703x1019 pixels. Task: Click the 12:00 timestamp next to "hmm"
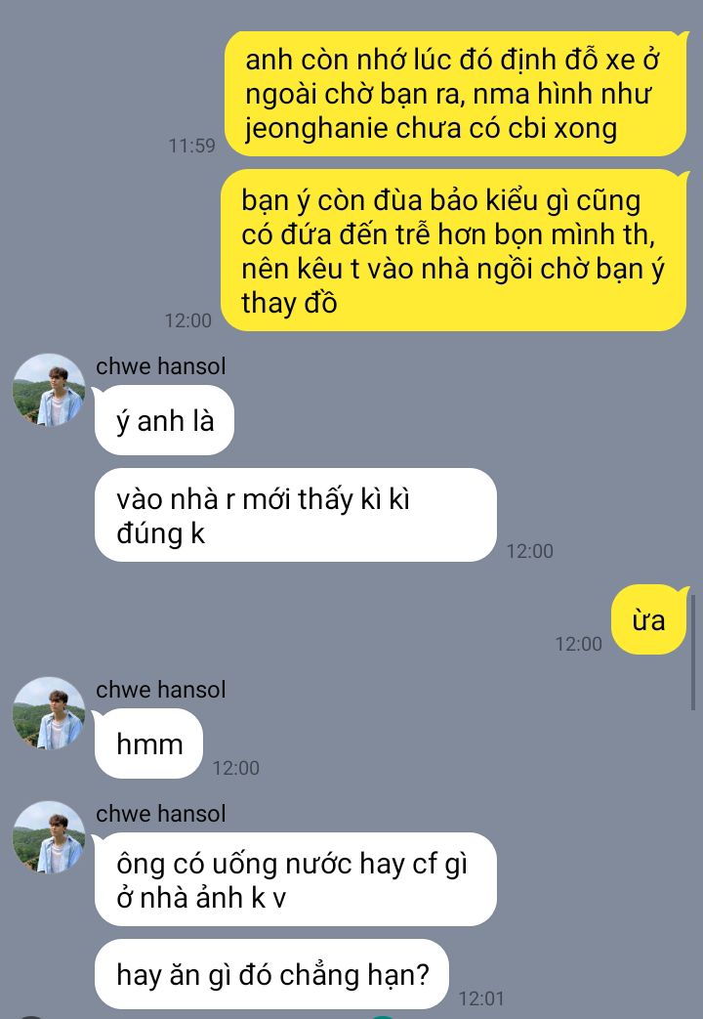point(236,768)
